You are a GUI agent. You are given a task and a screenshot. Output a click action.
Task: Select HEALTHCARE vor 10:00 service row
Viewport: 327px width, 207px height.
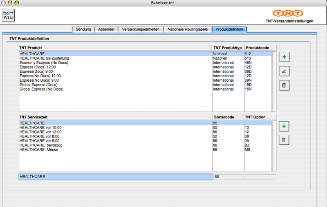point(40,127)
